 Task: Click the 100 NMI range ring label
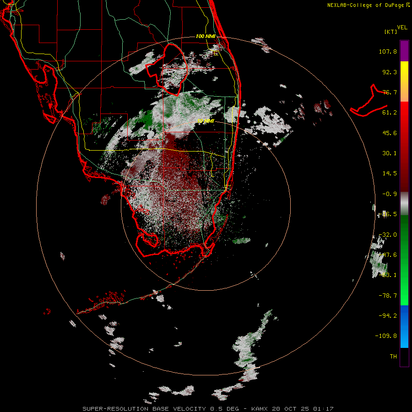(206, 36)
